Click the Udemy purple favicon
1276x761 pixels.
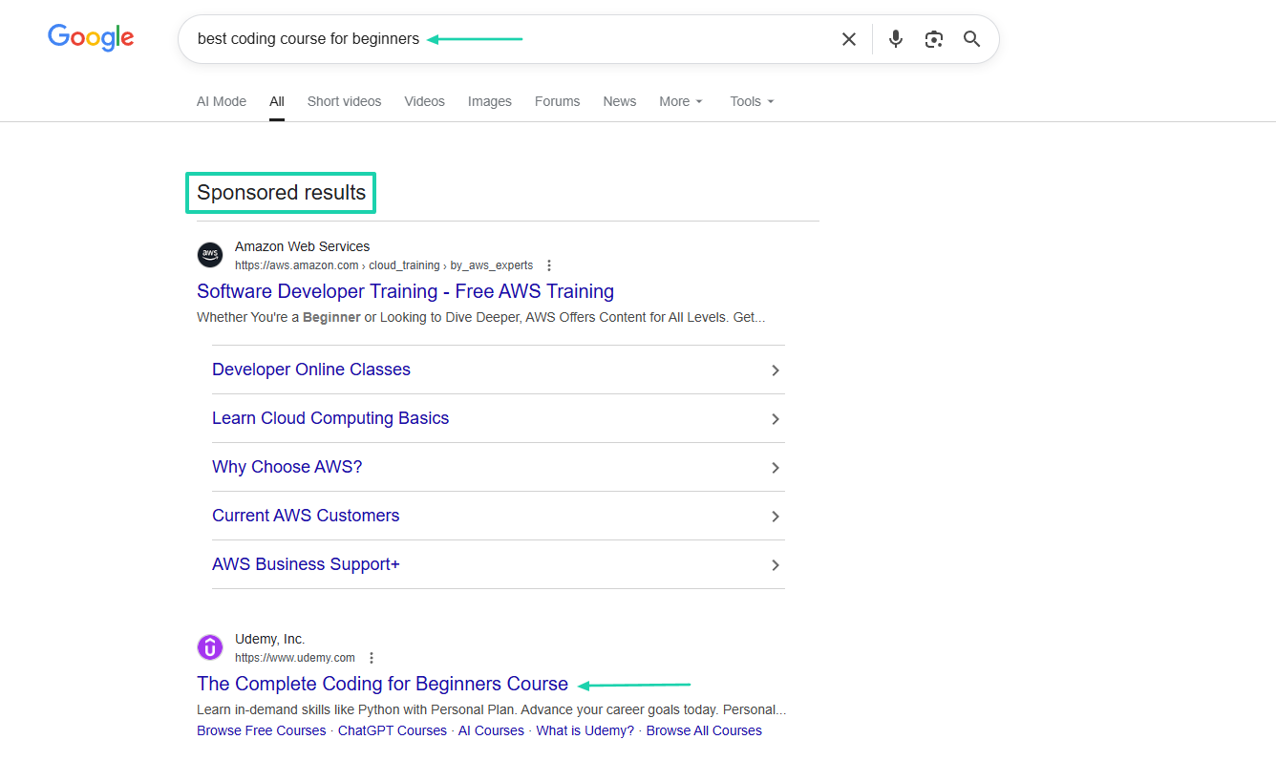coord(210,647)
